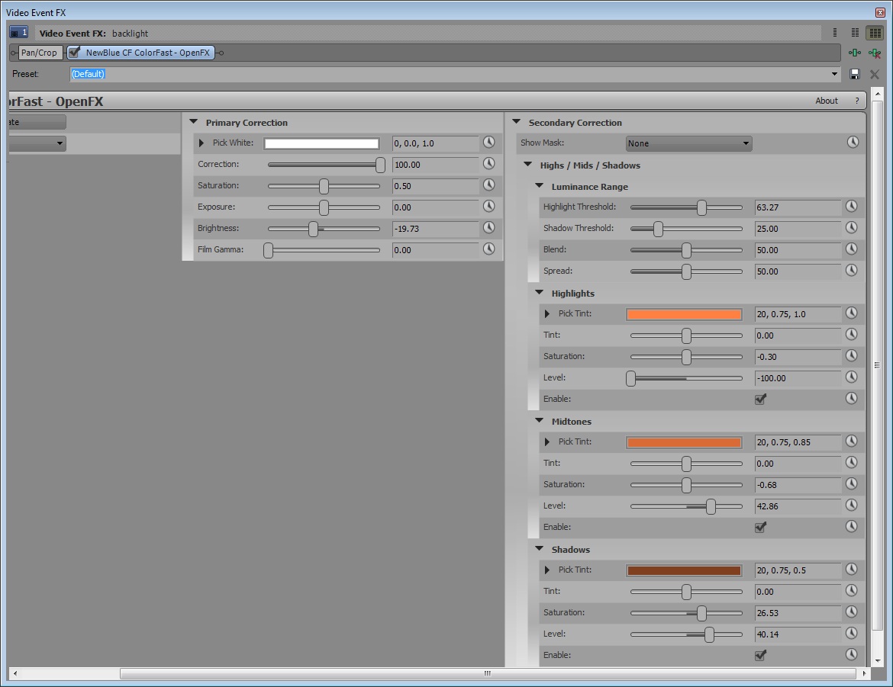Click the Shadows Pick Tint brown swatch

(684, 570)
